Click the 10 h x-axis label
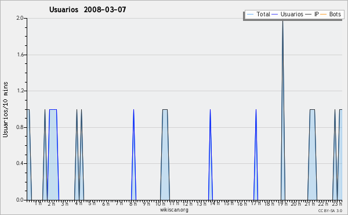Screen dimensions: 348x215 (160, 203)
